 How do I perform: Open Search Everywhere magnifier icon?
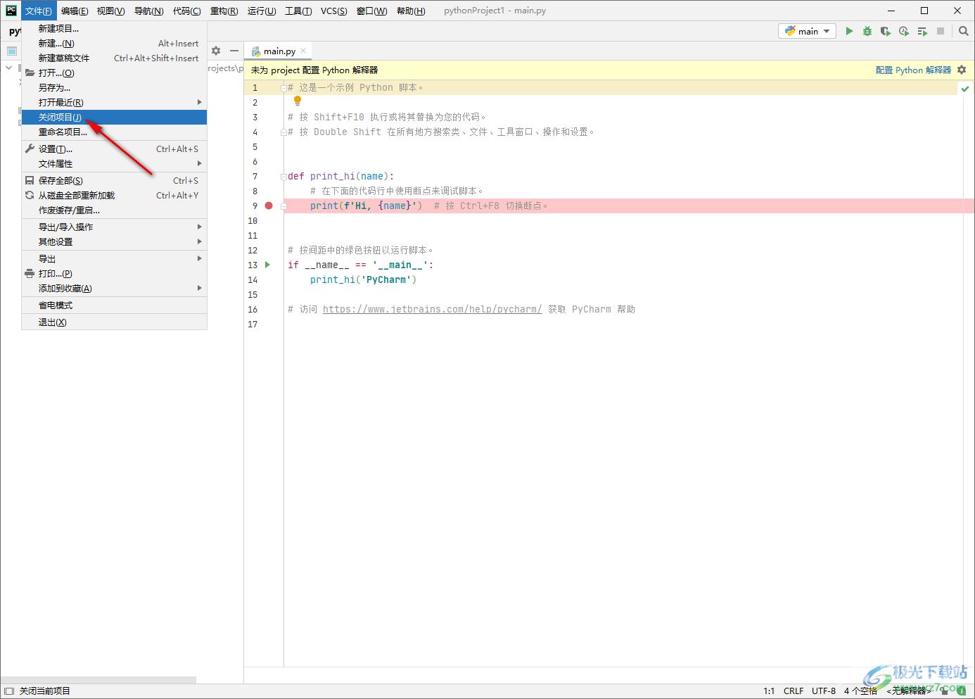[x=964, y=31]
